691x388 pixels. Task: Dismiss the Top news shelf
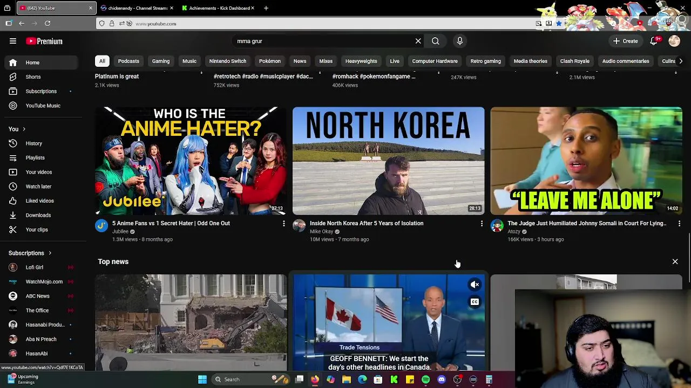[x=675, y=261]
